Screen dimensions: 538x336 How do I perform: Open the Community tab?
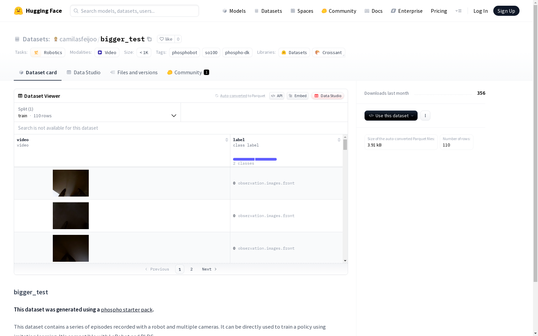(x=188, y=72)
